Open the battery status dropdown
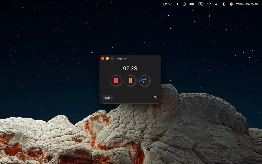Image resolution: width=262 pixels, height=164 pixels. coord(191,4)
